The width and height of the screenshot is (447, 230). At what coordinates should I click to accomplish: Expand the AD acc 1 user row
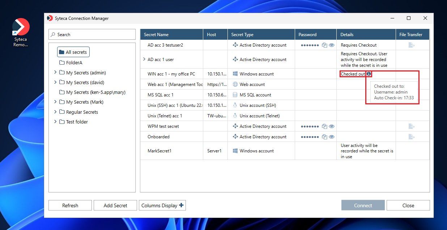pos(144,59)
